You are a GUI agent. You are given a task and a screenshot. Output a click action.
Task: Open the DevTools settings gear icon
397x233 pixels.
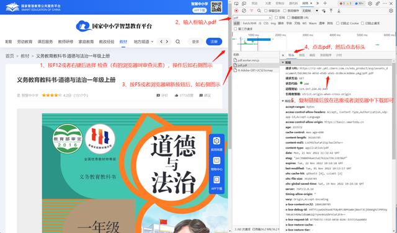click(370, 3)
